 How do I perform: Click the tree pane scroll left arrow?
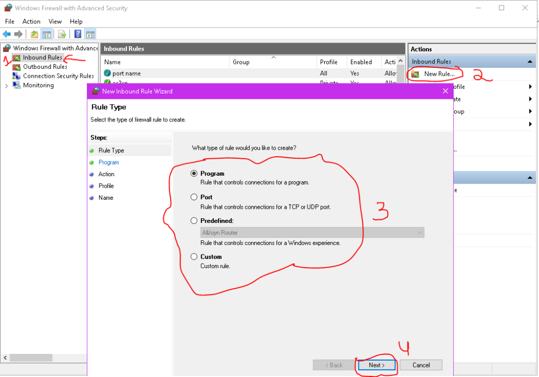point(5,358)
